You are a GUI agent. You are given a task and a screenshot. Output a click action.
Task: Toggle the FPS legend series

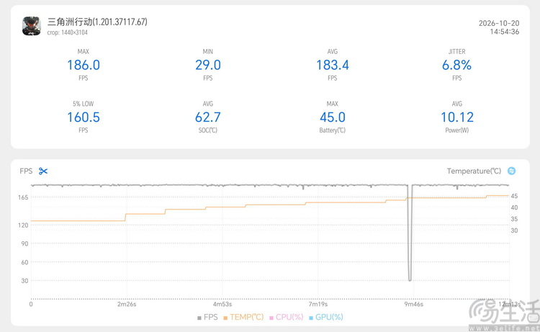pos(207,317)
